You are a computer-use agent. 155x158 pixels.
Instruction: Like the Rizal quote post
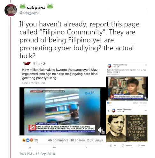coord(113,146)
